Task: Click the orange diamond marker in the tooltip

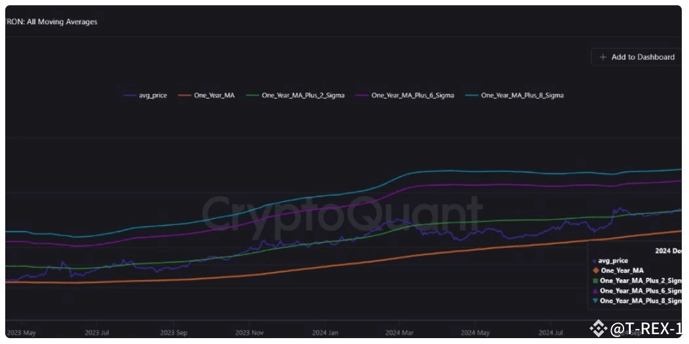Action: point(595,270)
